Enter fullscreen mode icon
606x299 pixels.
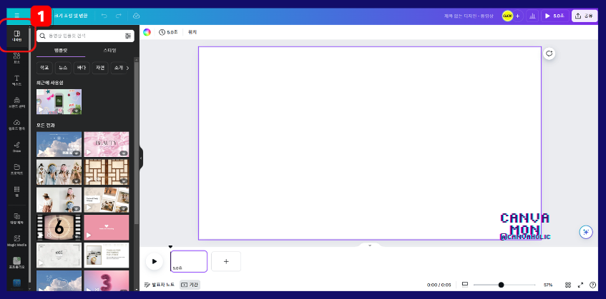(580, 285)
